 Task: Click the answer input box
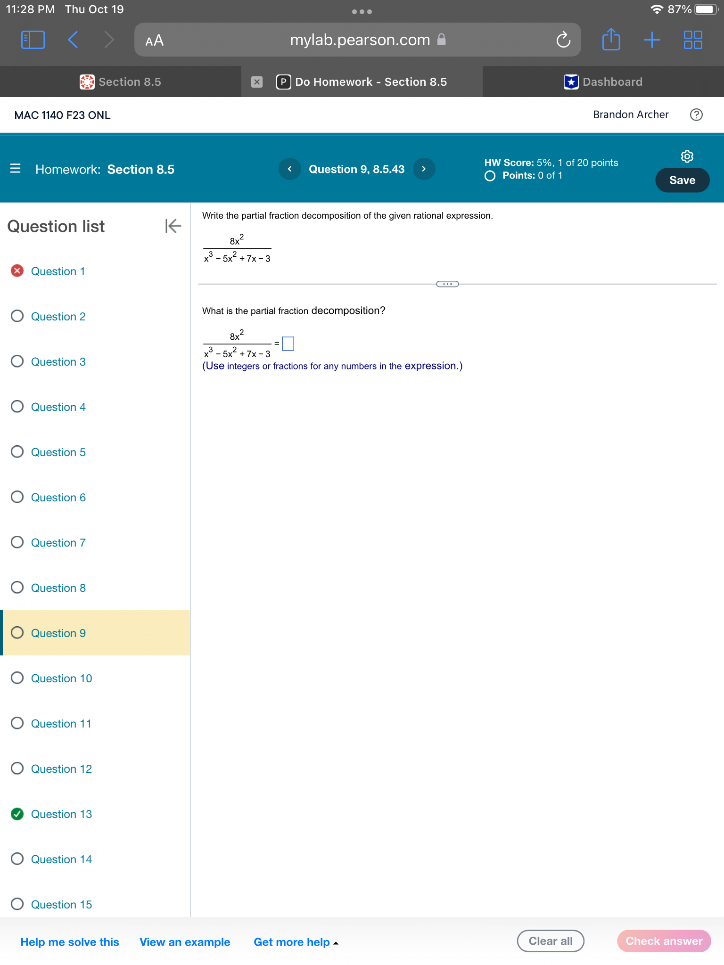coord(288,343)
